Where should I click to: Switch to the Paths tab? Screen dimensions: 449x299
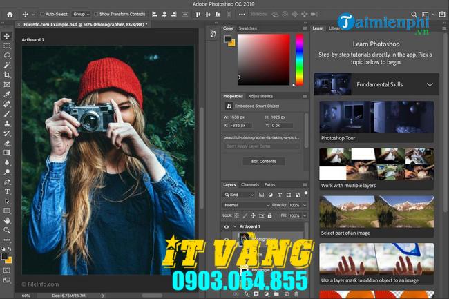[x=269, y=184]
